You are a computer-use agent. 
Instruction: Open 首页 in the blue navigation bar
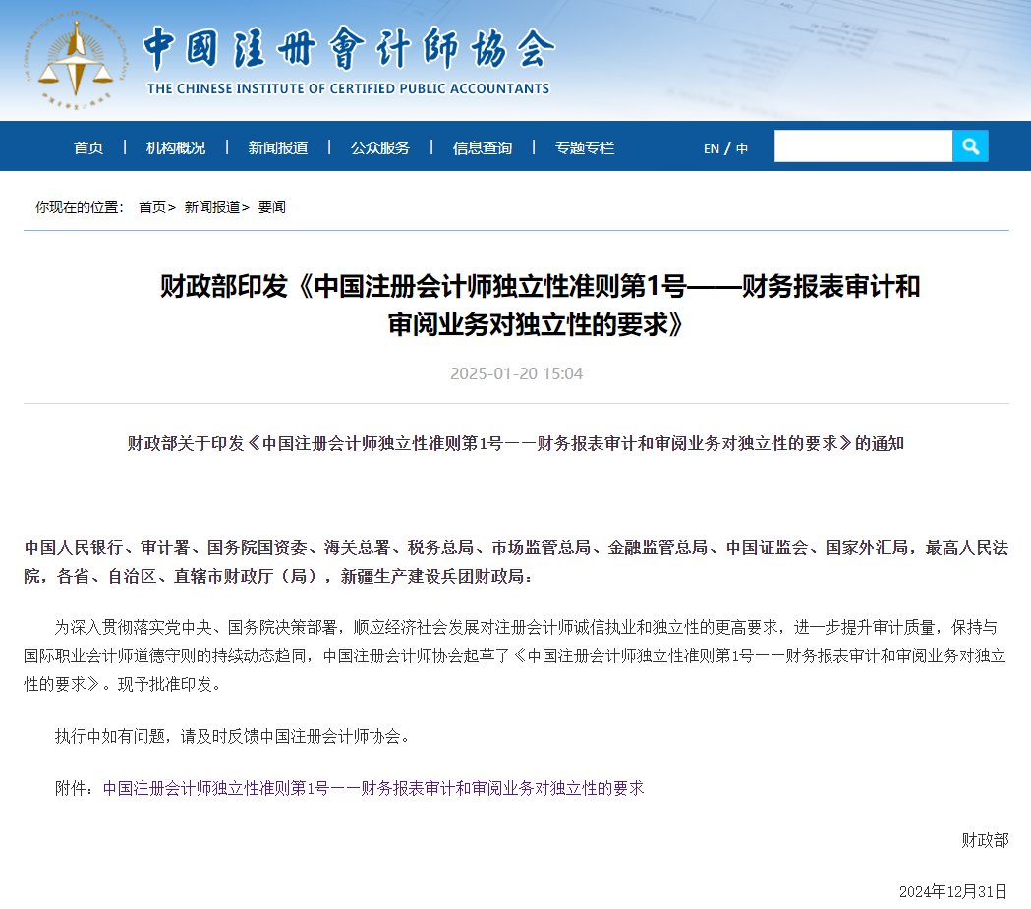coord(88,147)
